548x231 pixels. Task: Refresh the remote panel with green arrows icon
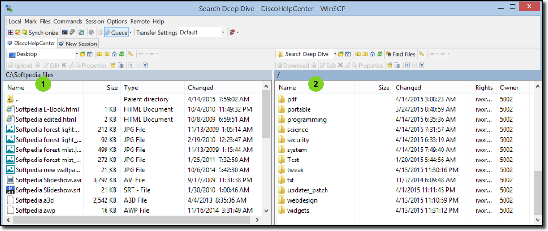coord(380,54)
